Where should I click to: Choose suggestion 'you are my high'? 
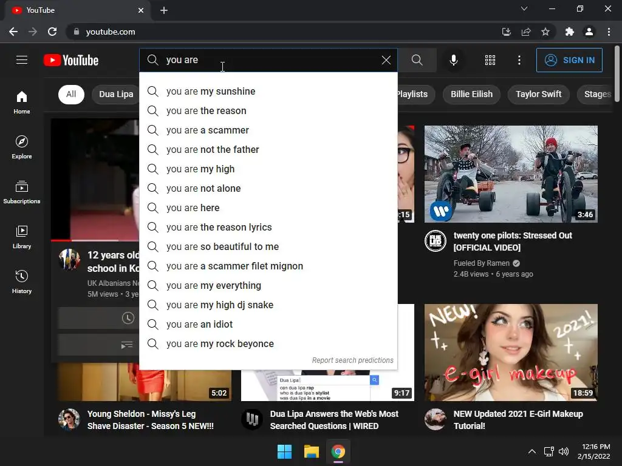268,169
